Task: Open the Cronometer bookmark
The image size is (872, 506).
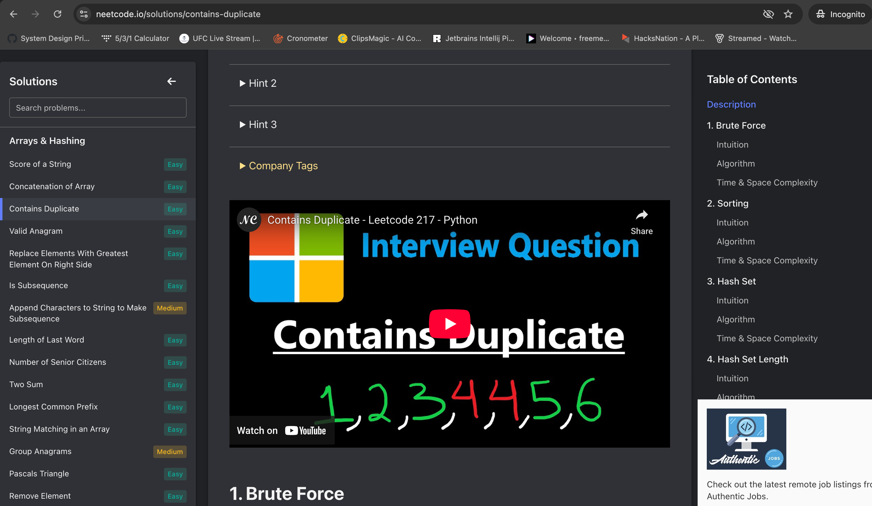Action: tap(300, 38)
